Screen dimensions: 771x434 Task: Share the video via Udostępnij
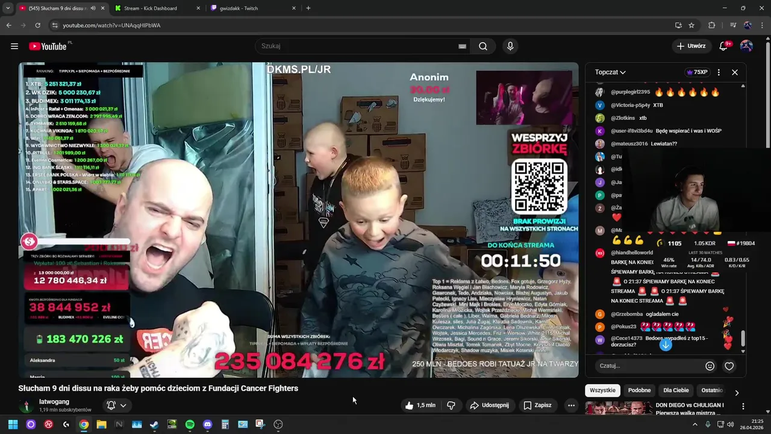click(490, 405)
